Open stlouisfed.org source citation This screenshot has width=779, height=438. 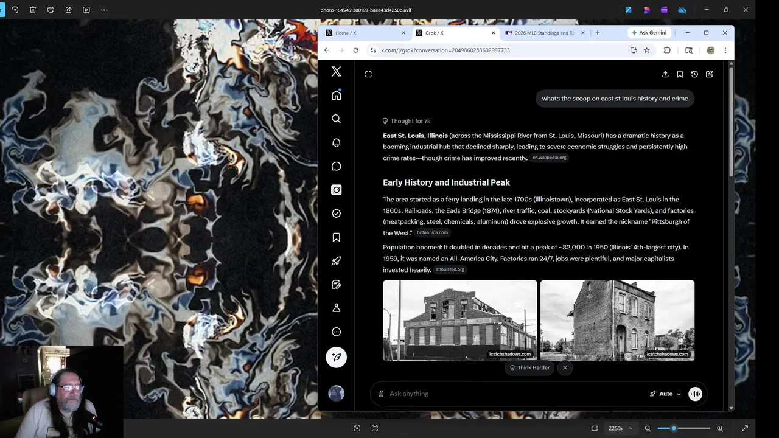450,269
